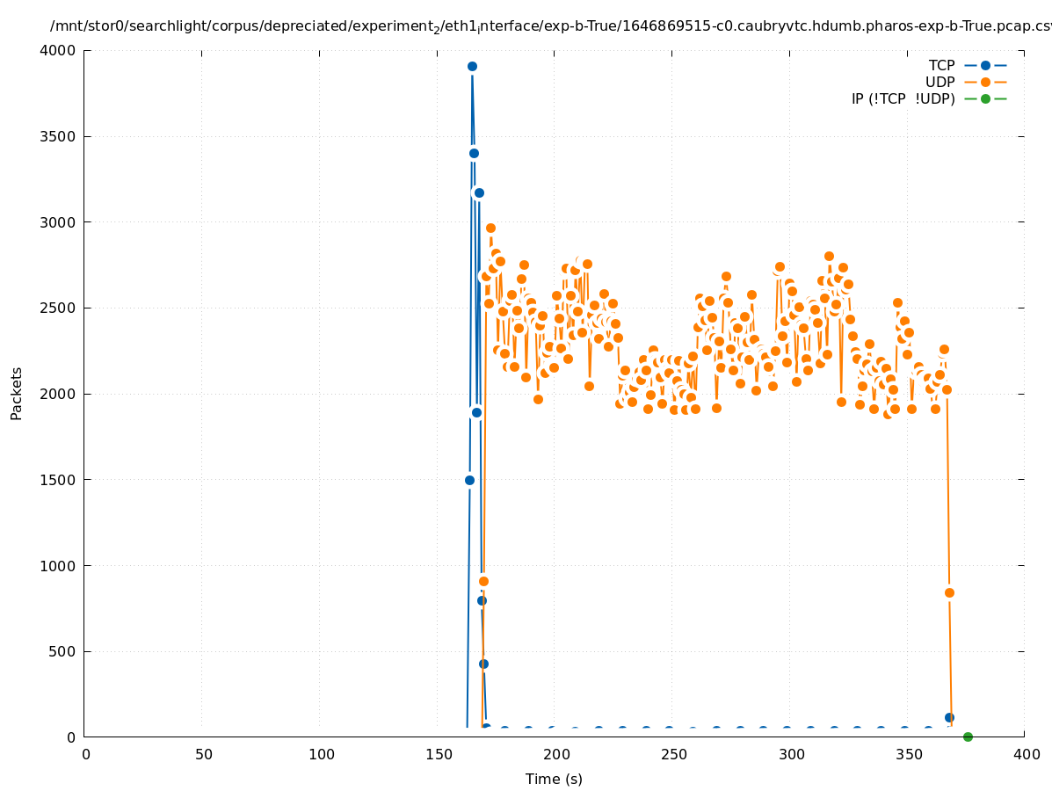Select the IP (!TCP !UDP) legend label
This screenshot has width=1052, height=791.
pyautogui.click(x=903, y=98)
